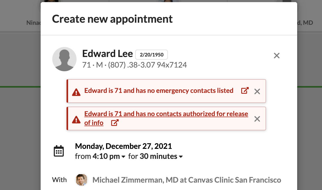Click the patient phone number text
This screenshot has width=322, height=190.
click(148, 65)
